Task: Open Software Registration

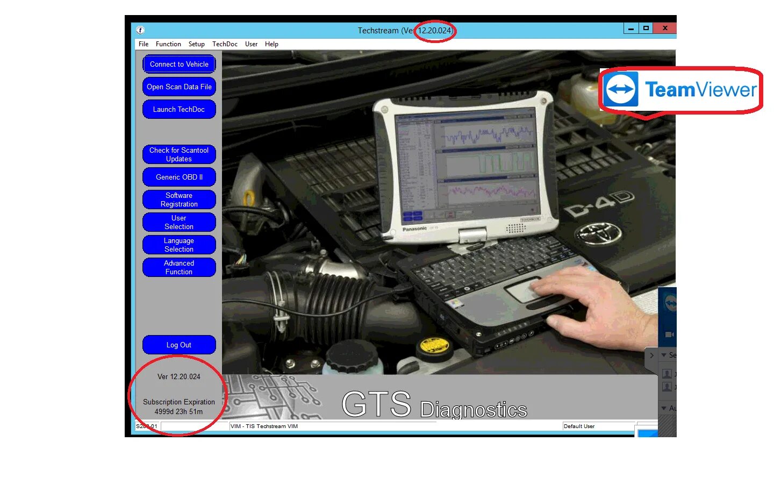Action: coord(179,200)
